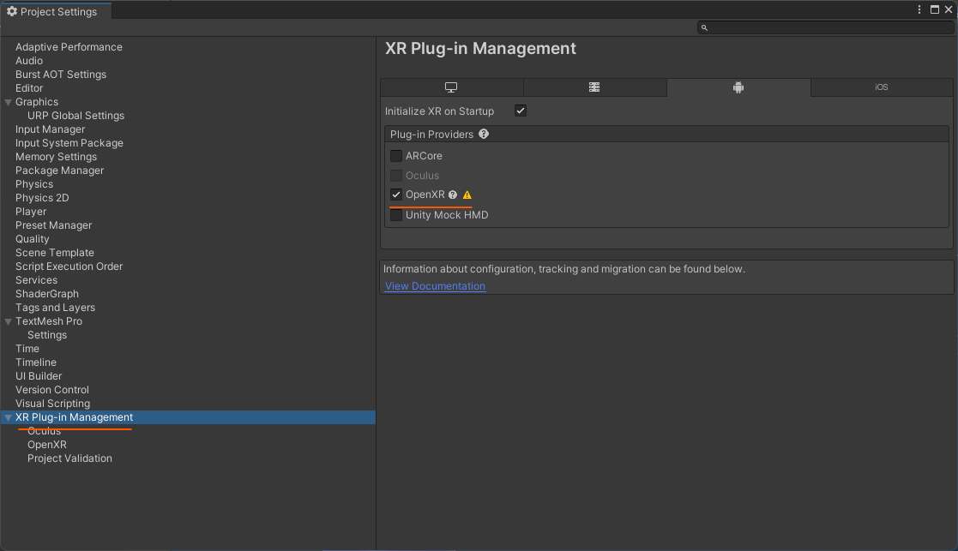This screenshot has height=551, width=958.
Task: Switch to the iOS platform tab
Action: (882, 87)
